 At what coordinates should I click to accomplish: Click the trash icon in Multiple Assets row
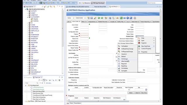146,90
